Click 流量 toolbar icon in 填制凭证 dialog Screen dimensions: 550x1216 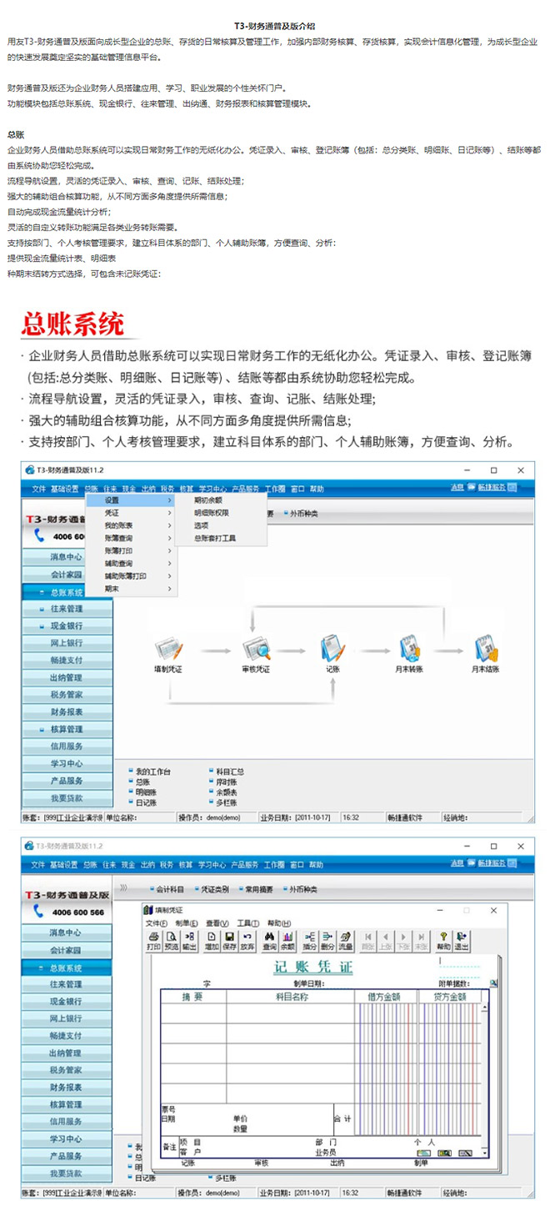coord(346,941)
